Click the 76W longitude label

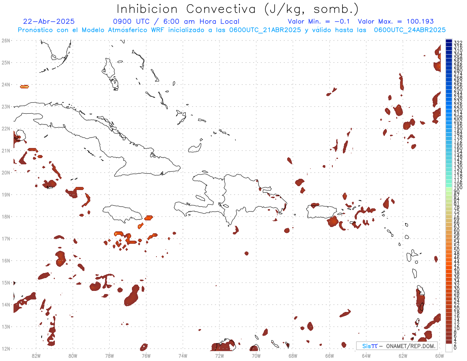(x=146, y=356)
